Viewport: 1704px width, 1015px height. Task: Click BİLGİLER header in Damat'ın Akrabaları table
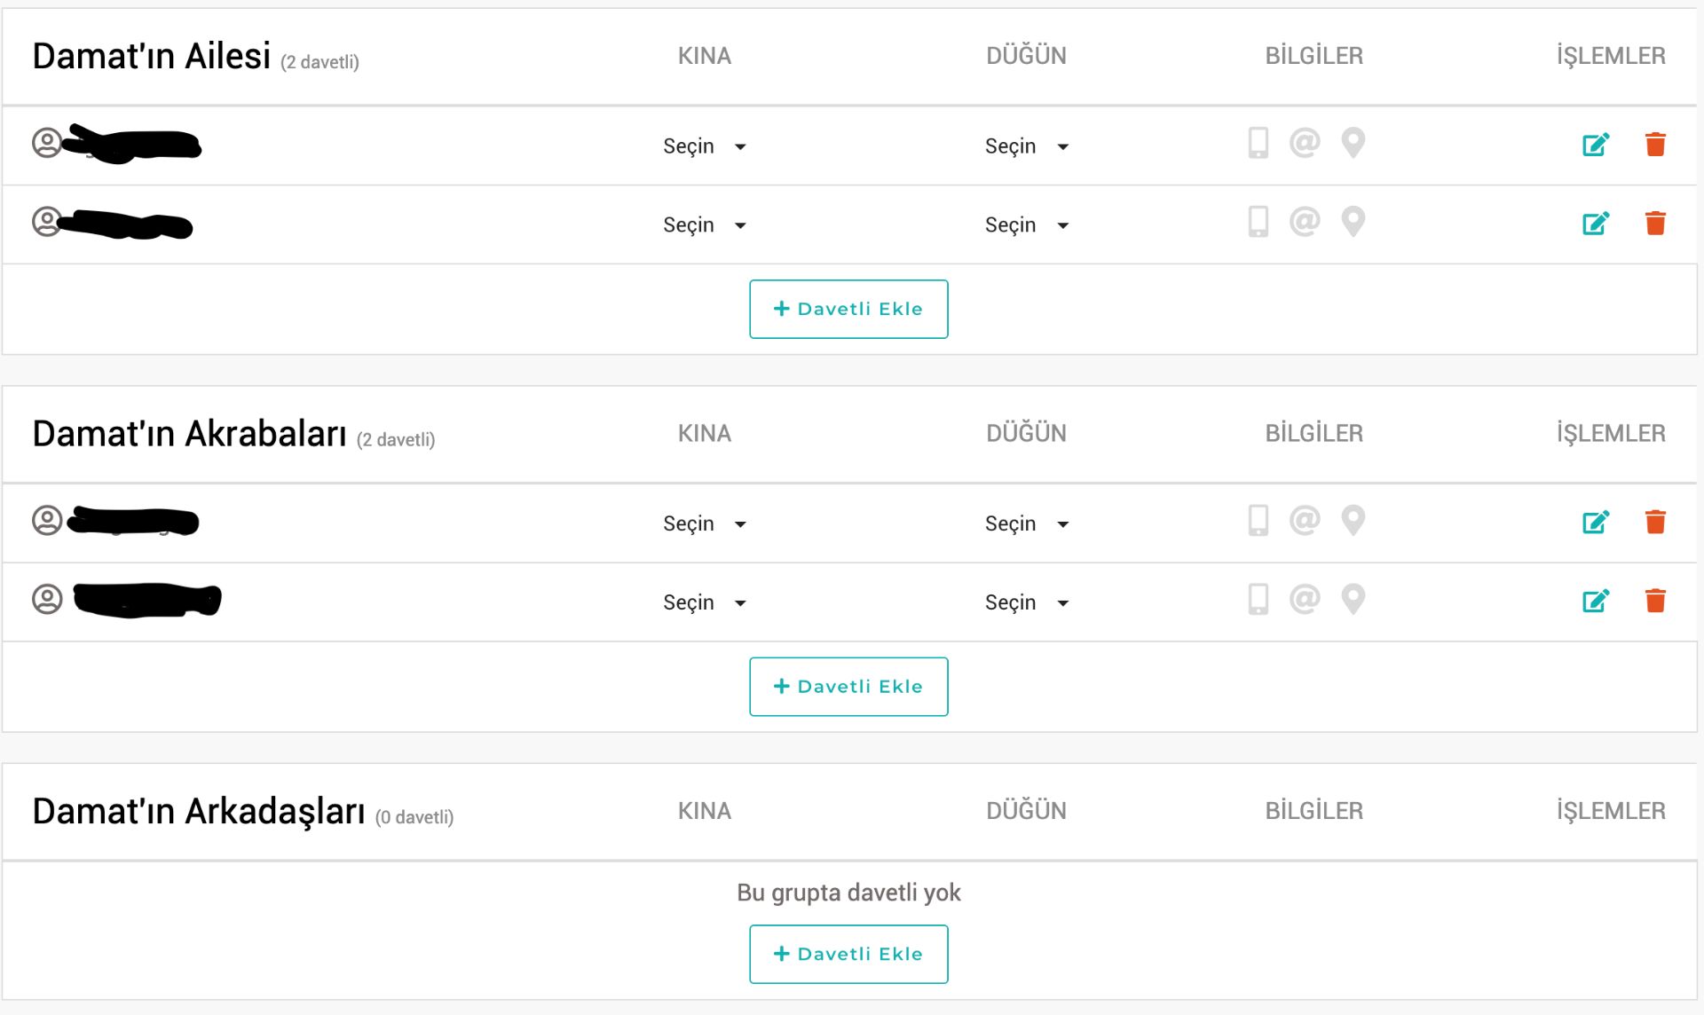click(x=1314, y=433)
